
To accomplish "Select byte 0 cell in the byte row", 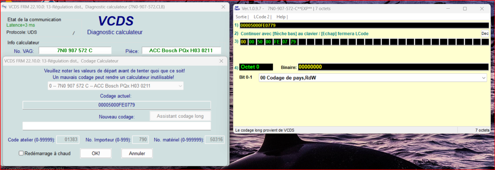I will [x=244, y=42].
